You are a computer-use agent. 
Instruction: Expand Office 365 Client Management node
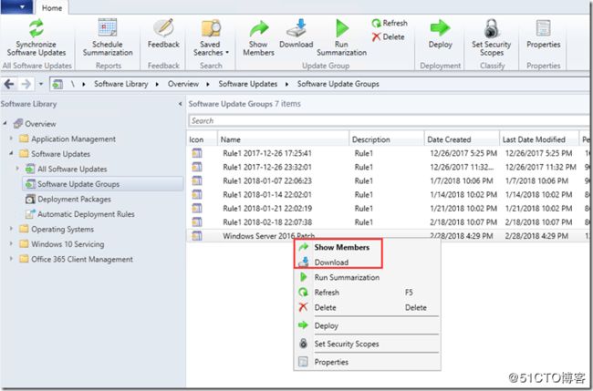pos(11,259)
